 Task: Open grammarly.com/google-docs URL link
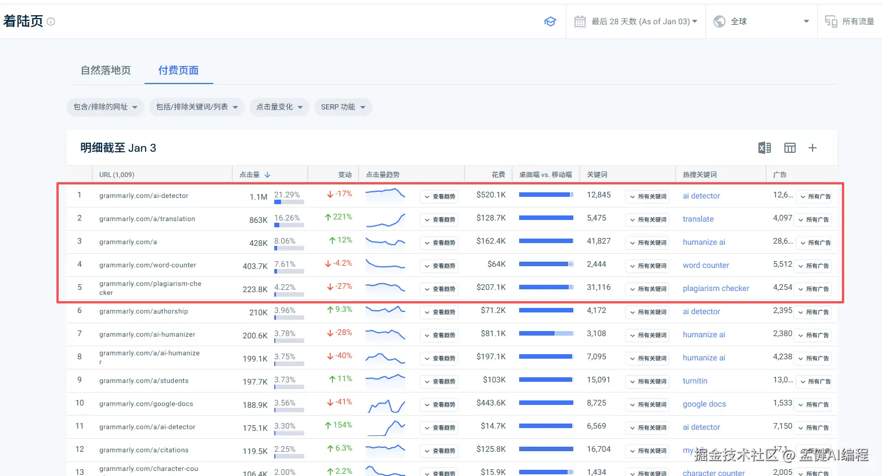[x=146, y=404]
